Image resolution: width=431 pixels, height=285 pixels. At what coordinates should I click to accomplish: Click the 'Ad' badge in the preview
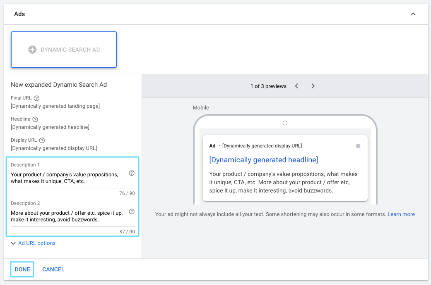(x=212, y=146)
